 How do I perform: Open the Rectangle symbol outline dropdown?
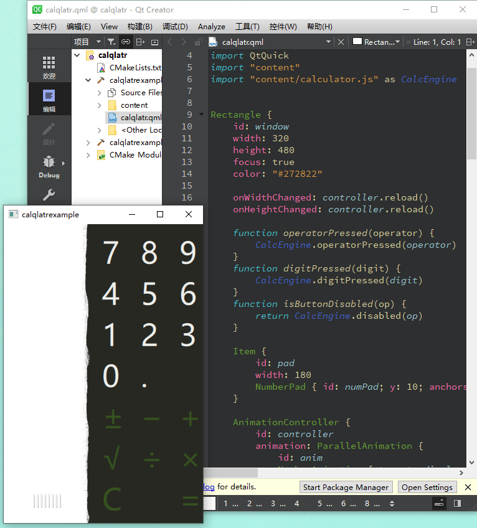[x=376, y=42]
